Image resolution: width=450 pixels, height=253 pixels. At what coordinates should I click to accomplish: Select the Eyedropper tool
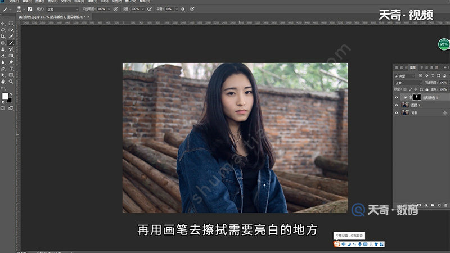point(11,37)
